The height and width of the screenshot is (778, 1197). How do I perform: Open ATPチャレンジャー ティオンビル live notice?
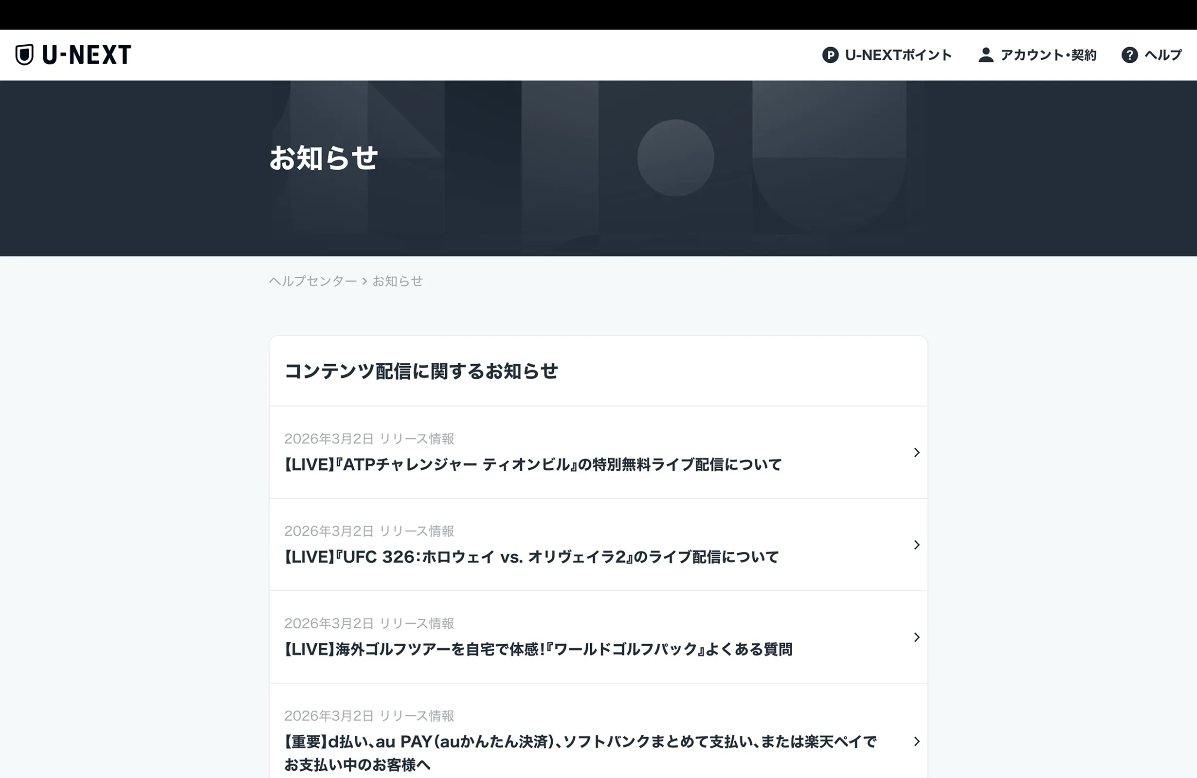pos(598,452)
